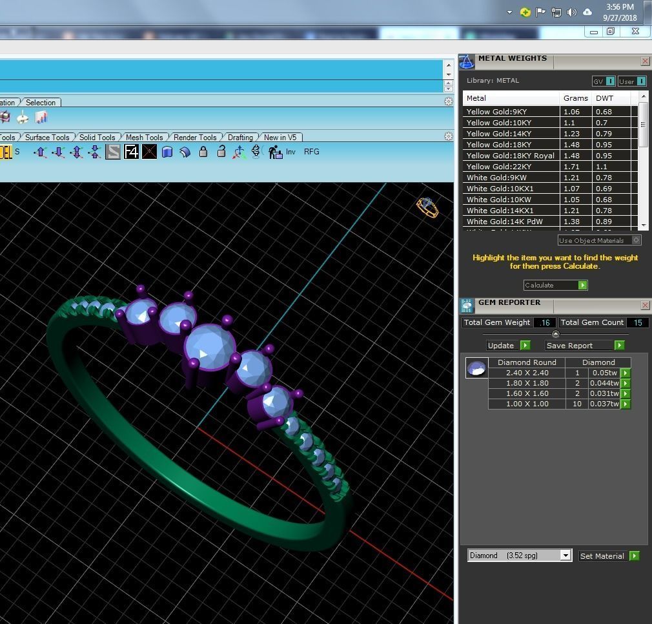Click the Gem Reporter collapse arrow handle
The image size is (652, 624).
[555, 333]
